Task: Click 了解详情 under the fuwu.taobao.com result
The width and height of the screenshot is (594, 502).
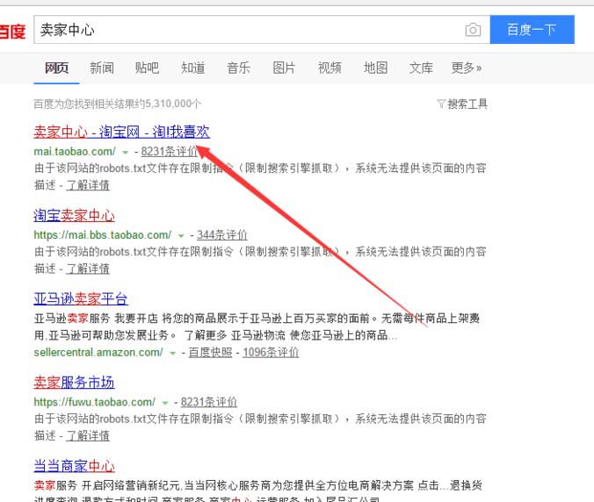Action: pyautogui.click(x=88, y=436)
